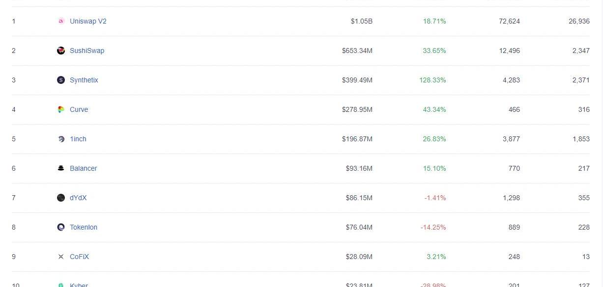The image size is (603, 287).
Task: Open the dYdX exchange link
Action: [x=78, y=198]
